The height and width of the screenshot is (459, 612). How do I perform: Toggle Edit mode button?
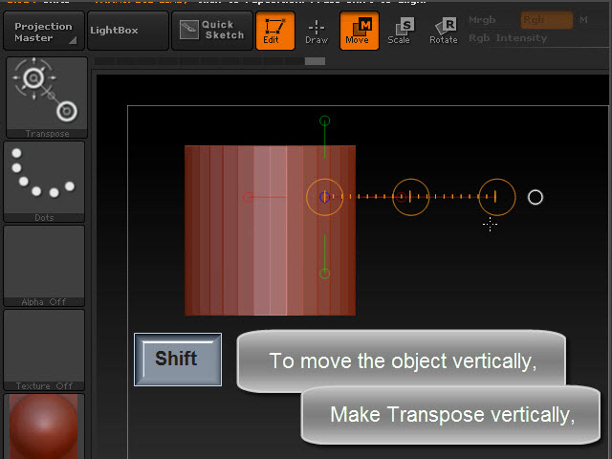[275, 31]
